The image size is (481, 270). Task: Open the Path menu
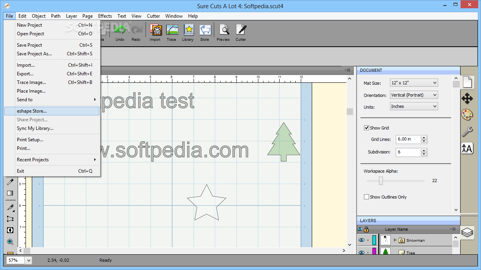pos(56,16)
